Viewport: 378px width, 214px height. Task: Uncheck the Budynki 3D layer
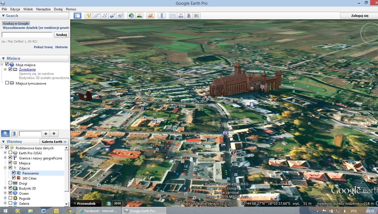(10, 188)
